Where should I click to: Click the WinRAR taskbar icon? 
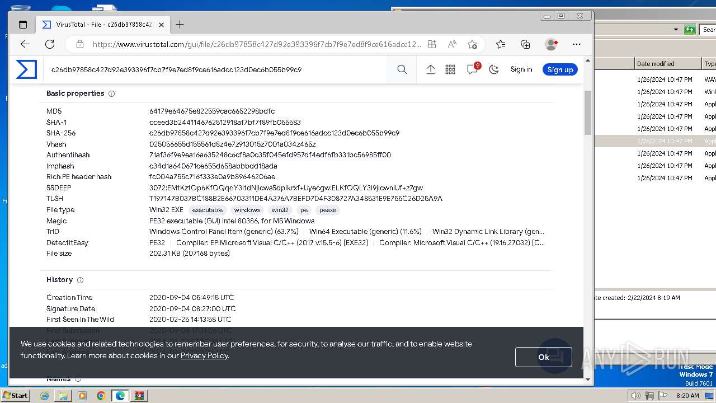point(139,396)
